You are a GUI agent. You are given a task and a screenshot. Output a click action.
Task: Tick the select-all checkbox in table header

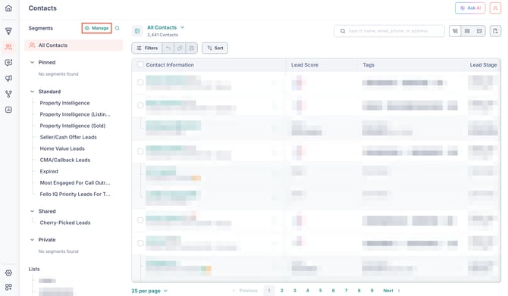click(x=140, y=64)
